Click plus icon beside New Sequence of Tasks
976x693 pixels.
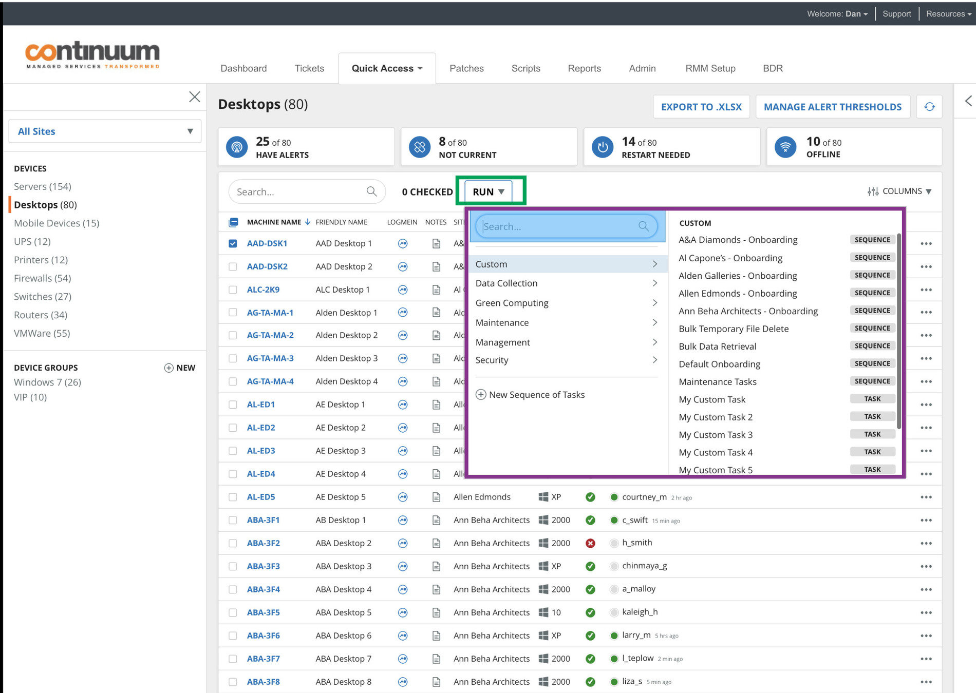tap(481, 394)
